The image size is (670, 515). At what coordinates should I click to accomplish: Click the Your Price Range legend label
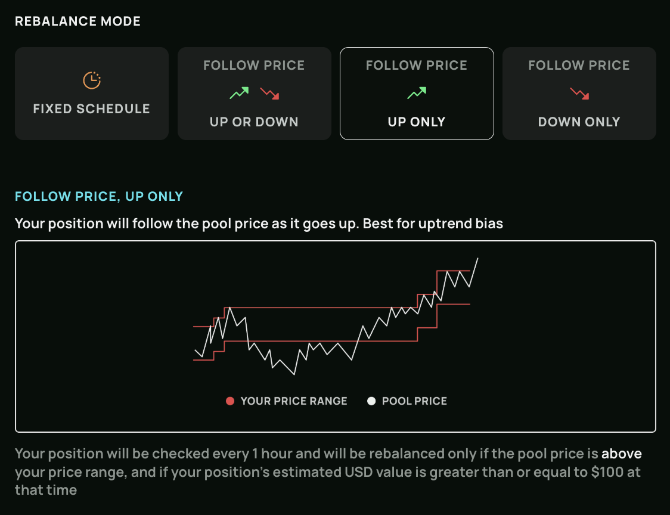click(294, 401)
